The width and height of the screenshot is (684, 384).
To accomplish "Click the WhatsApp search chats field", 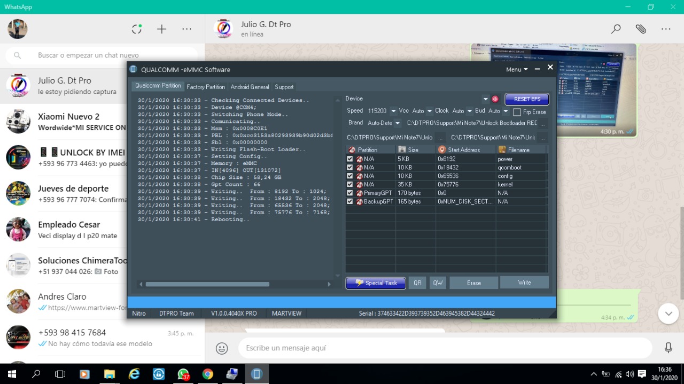I will (x=102, y=56).
